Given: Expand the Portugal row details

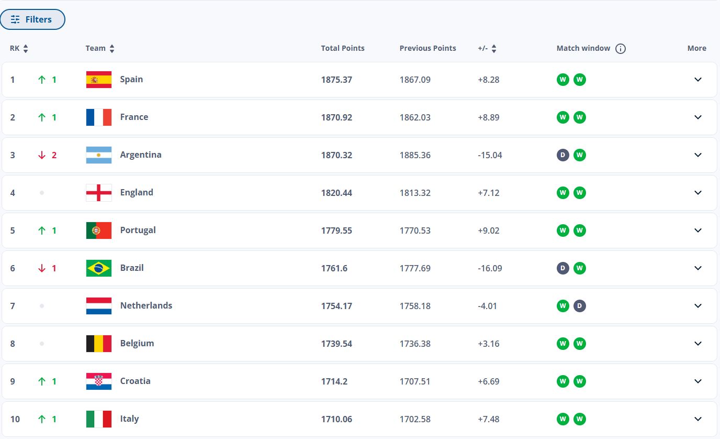Looking at the screenshot, I should coord(697,231).
